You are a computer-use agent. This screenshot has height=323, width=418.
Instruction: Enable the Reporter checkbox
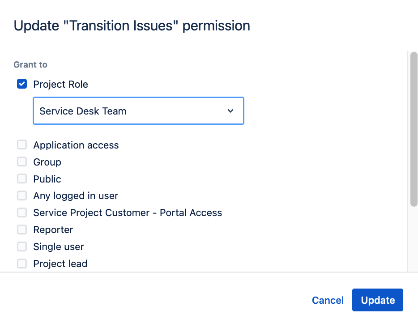coord(22,229)
